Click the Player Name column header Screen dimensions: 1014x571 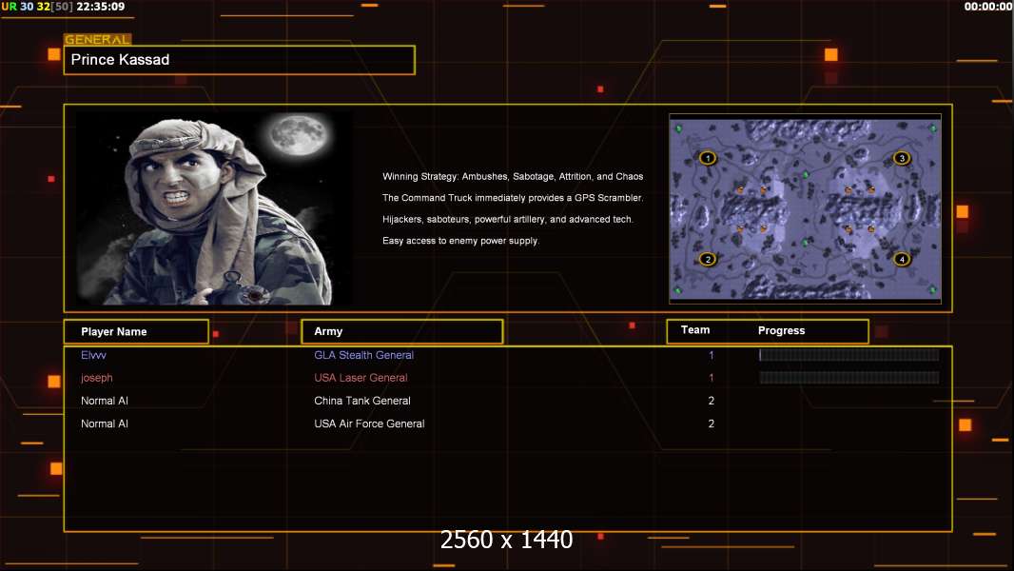coord(136,332)
